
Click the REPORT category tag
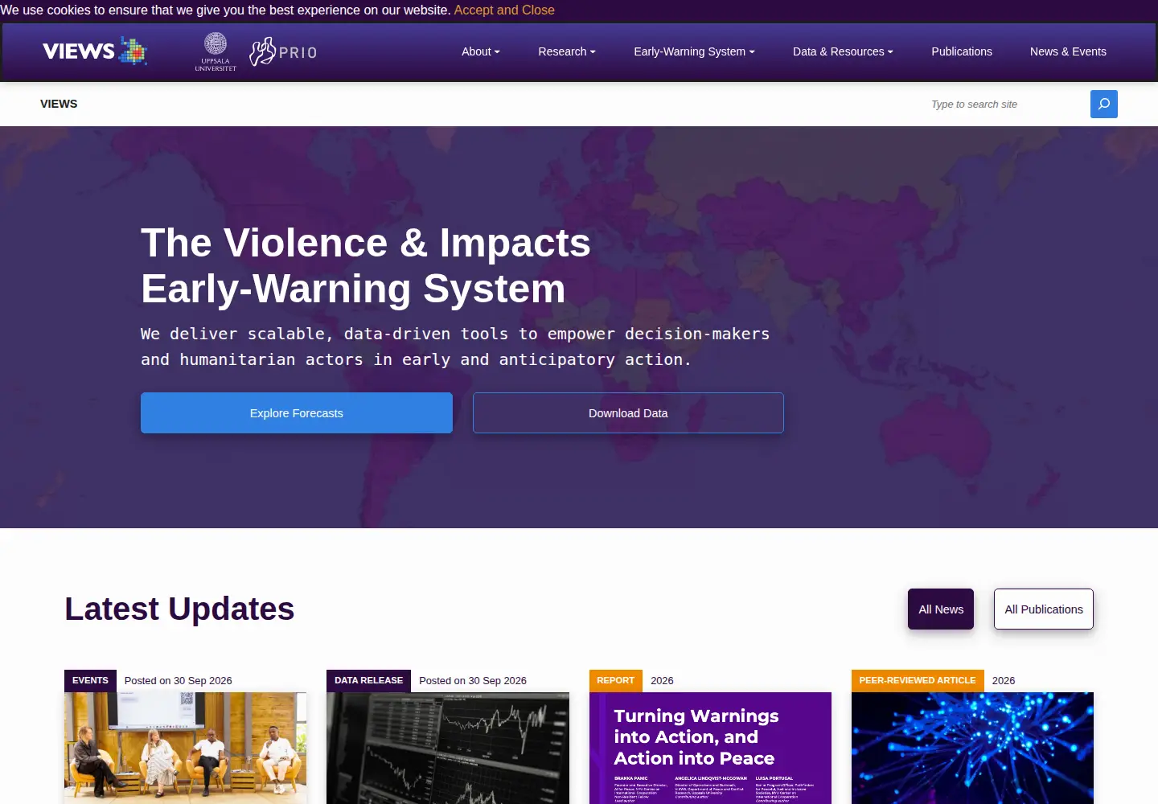[616, 680]
